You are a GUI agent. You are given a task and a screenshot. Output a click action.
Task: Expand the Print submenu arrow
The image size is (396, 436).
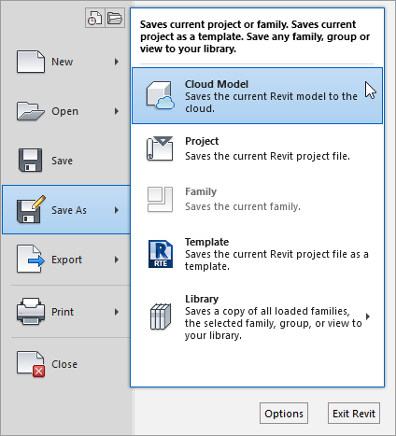point(117,312)
